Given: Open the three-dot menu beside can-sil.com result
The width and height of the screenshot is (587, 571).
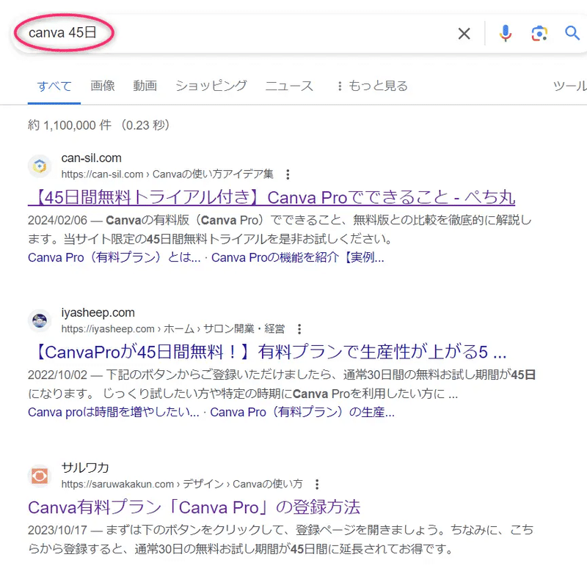Looking at the screenshot, I should click(x=288, y=174).
